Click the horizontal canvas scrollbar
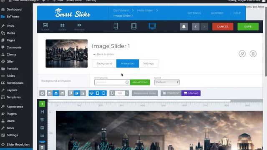 point(139,101)
